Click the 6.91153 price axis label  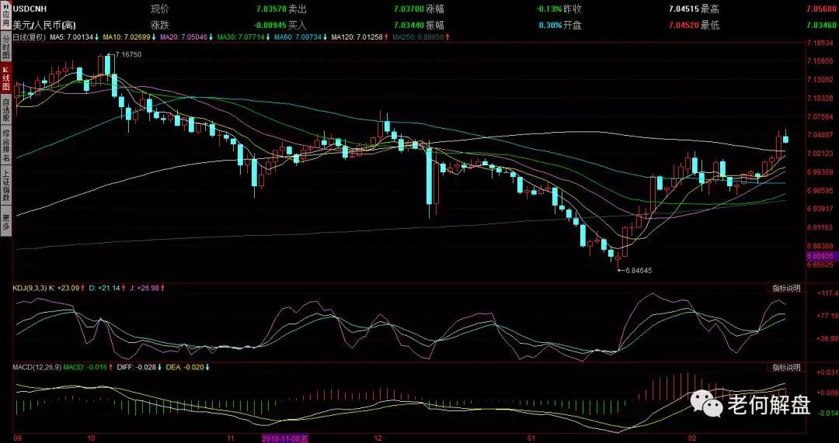coord(821,227)
